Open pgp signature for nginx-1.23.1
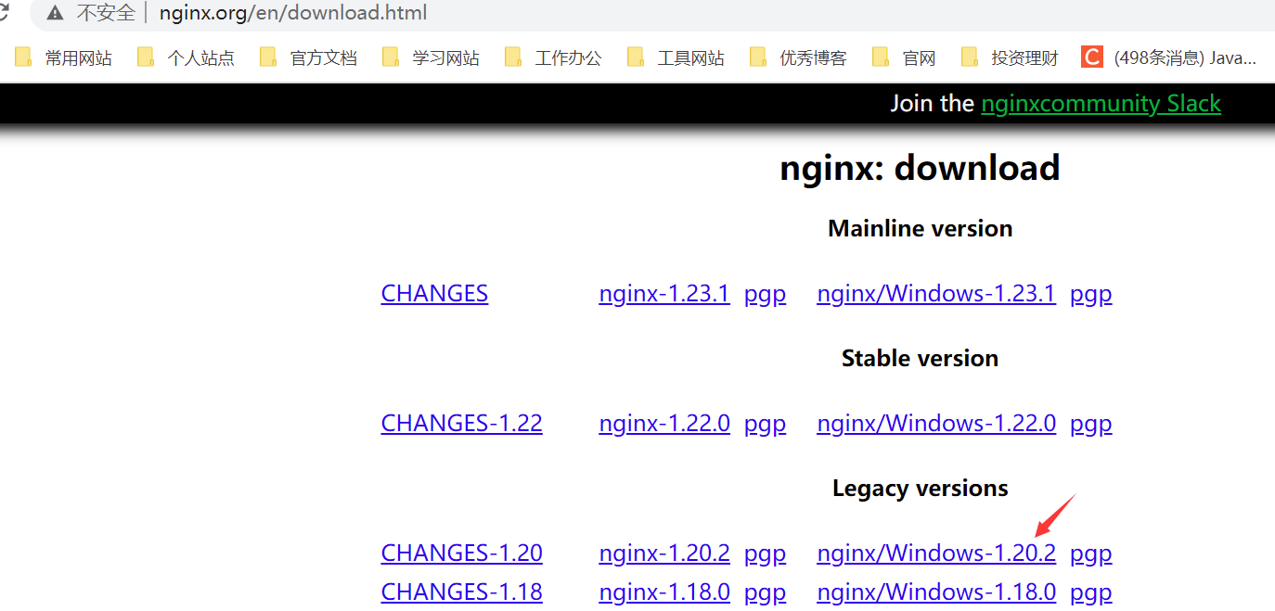The height and width of the screenshot is (611, 1275). coord(765,295)
